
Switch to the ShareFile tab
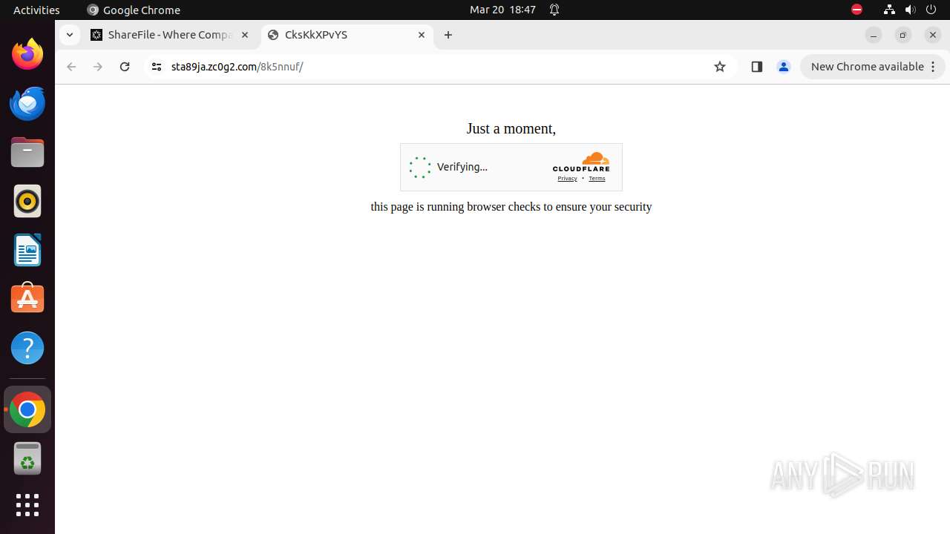(170, 35)
